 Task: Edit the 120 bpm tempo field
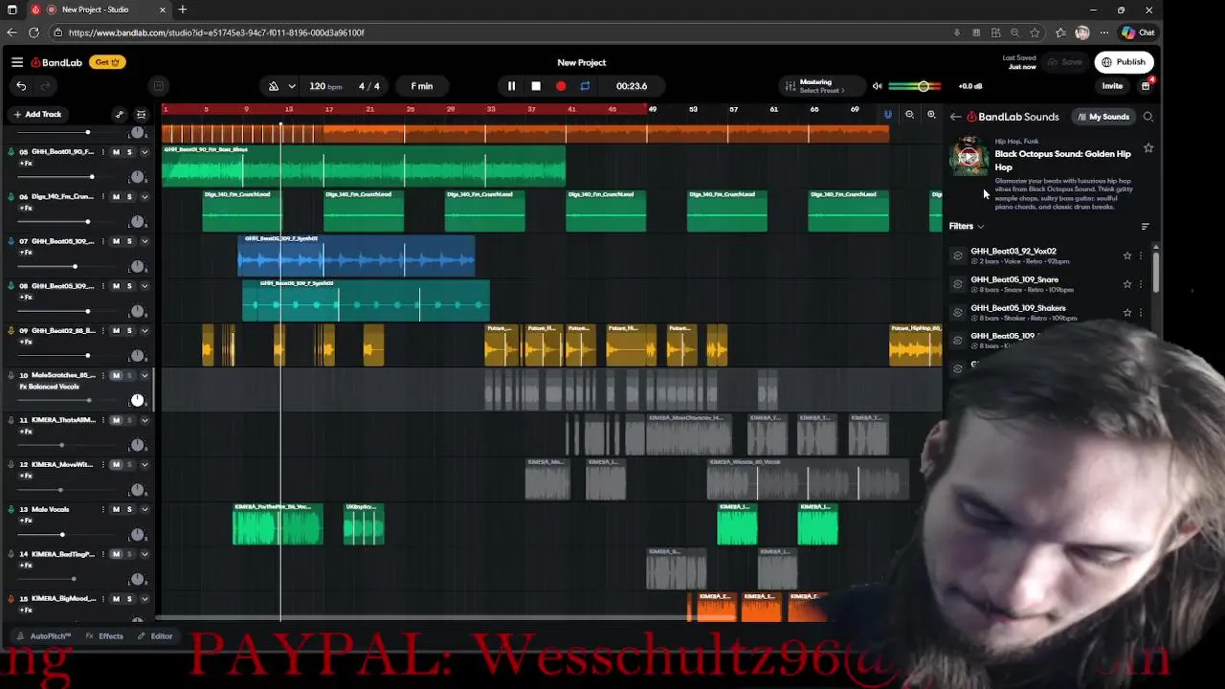(x=324, y=86)
